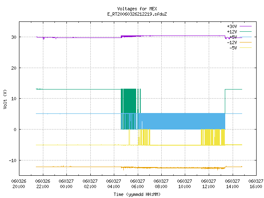Click the y-axis tick label 30

click(14, 37)
